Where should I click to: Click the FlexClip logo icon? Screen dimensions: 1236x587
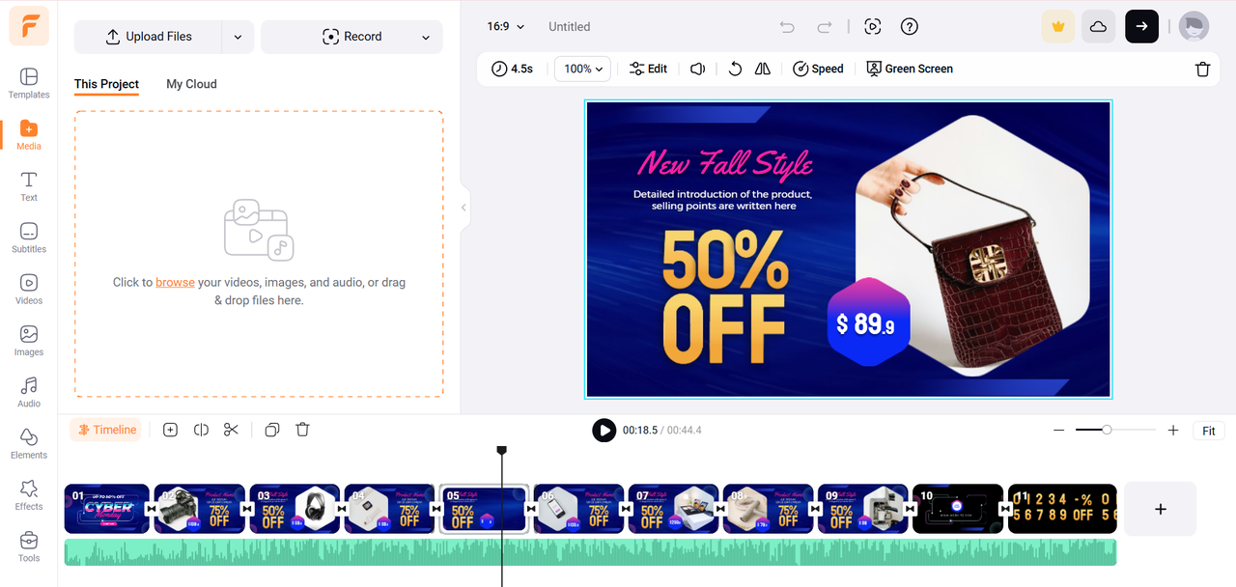[x=29, y=26]
